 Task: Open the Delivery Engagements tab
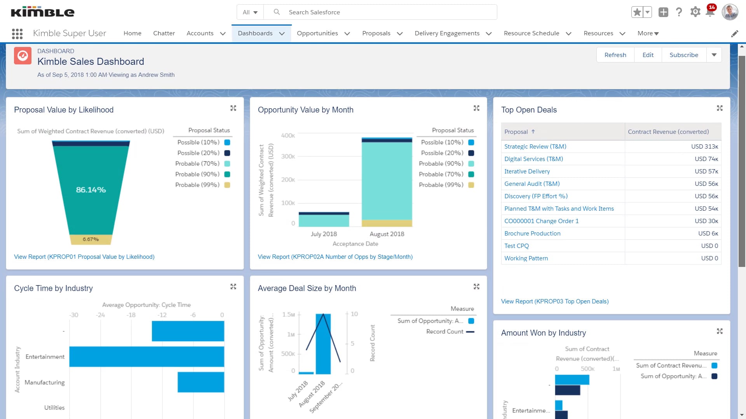click(447, 33)
